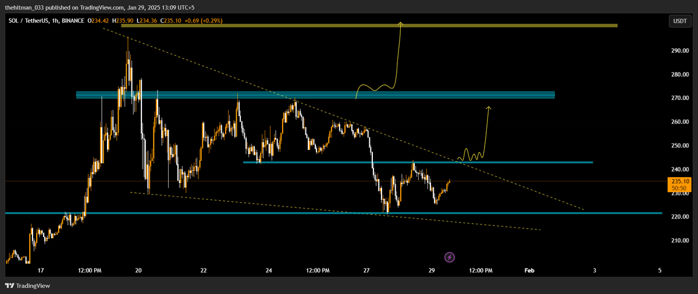Viewport: 698px width, 294px height.
Task: Select the teal rectangle zone near 270
Action: click(315, 95)
